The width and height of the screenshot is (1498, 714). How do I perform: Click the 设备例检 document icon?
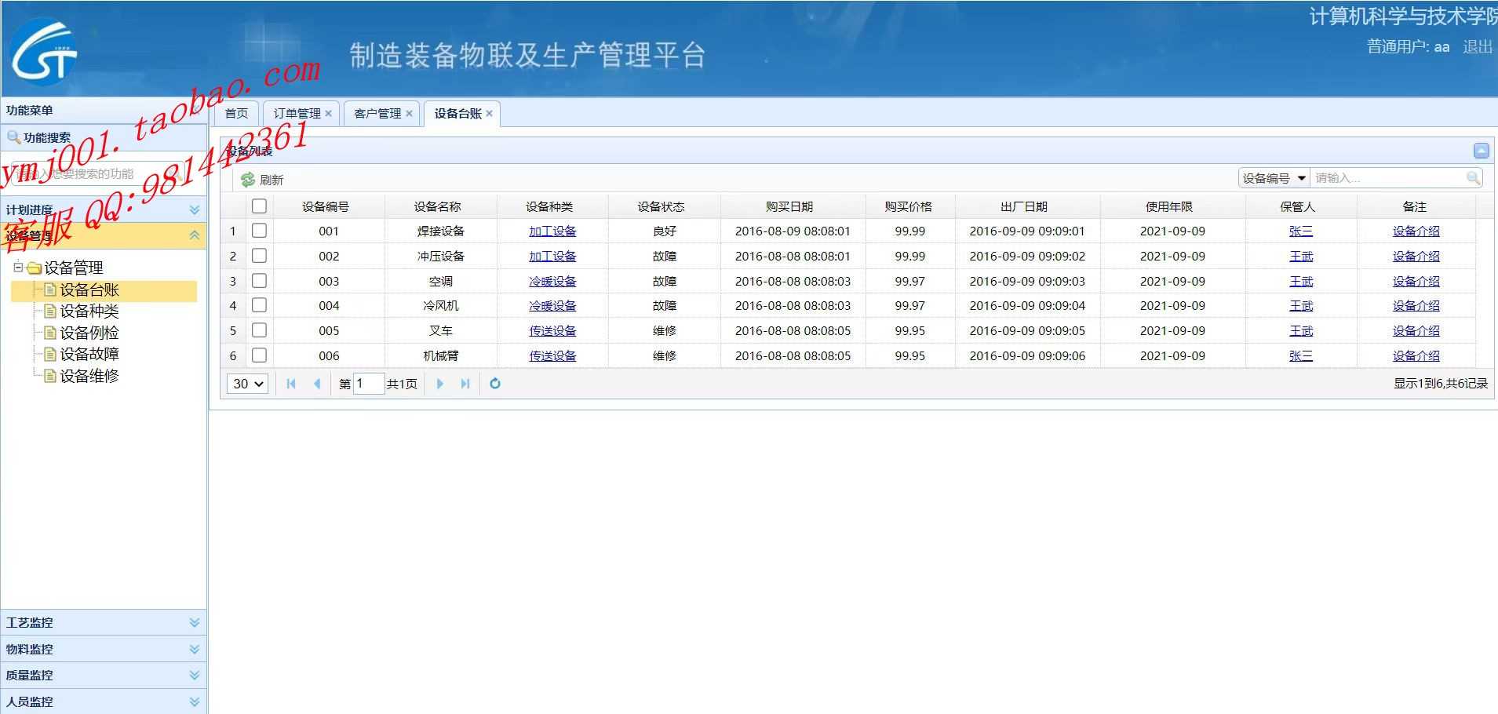(x=50, y=333)
